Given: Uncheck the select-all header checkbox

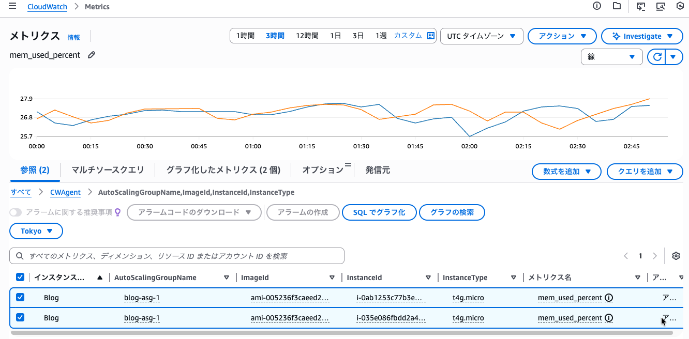Looking at the screenshot, I should [20, 277].
